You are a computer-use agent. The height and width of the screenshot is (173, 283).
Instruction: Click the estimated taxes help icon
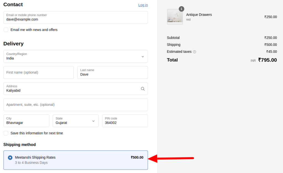(194, 52)
